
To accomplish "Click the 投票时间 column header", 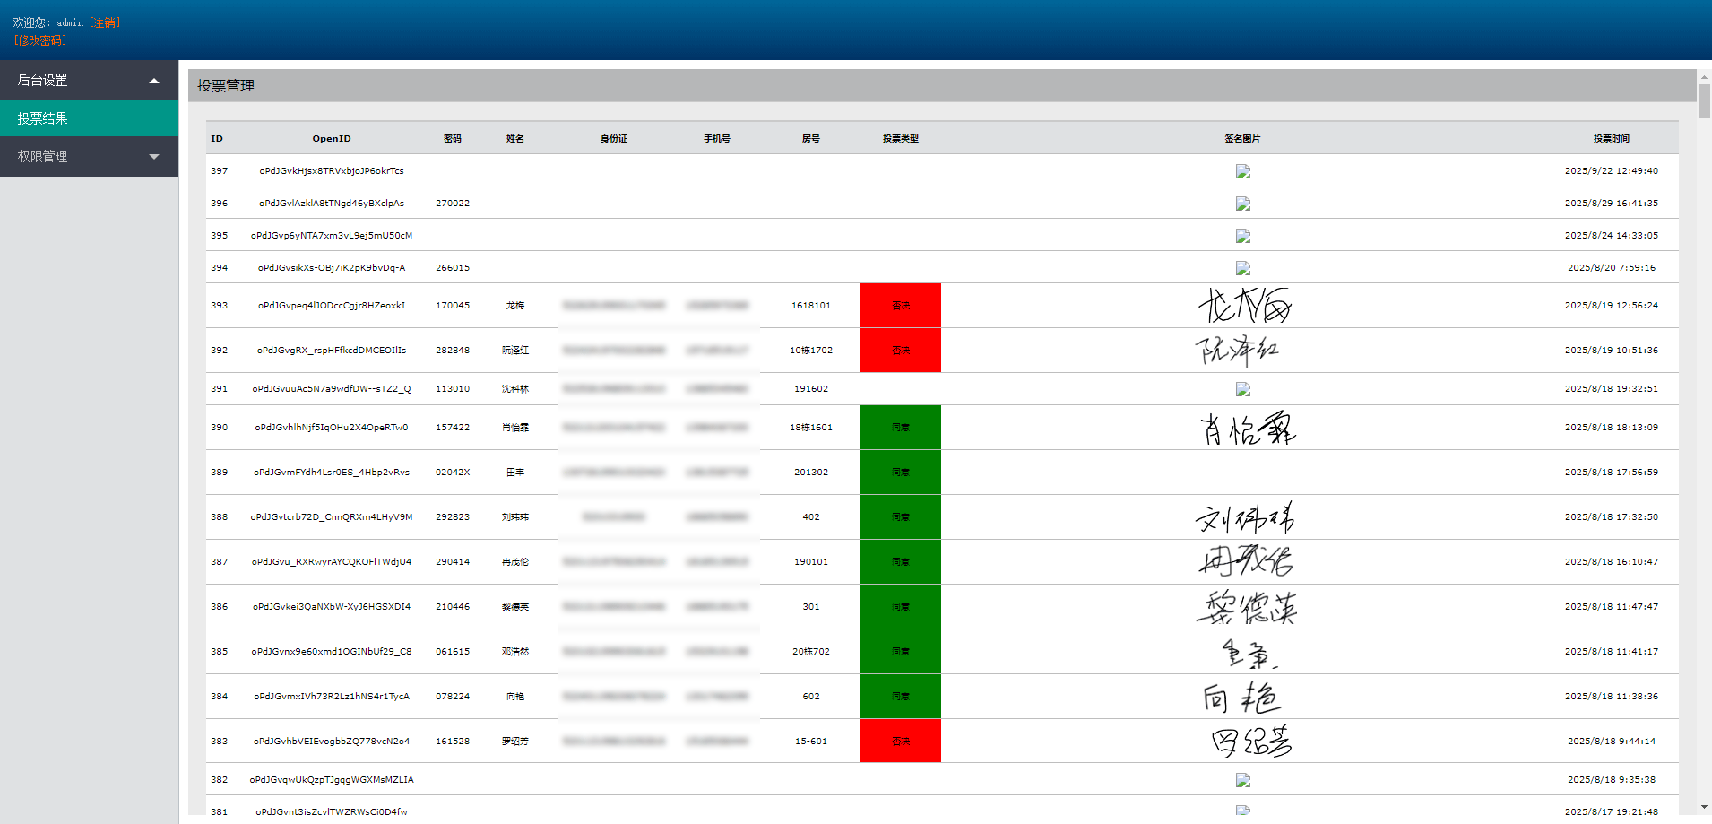I will click(x=1611, y=139).
